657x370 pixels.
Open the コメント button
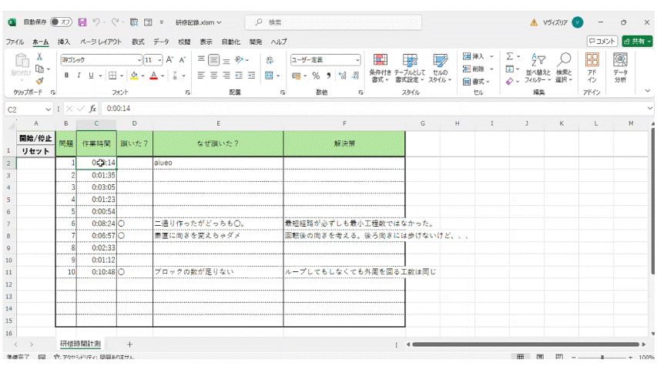(602, 41)
